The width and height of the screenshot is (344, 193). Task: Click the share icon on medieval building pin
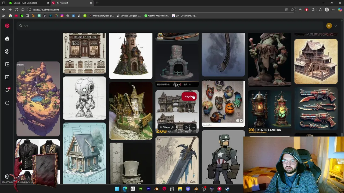(x=186, y=127)
